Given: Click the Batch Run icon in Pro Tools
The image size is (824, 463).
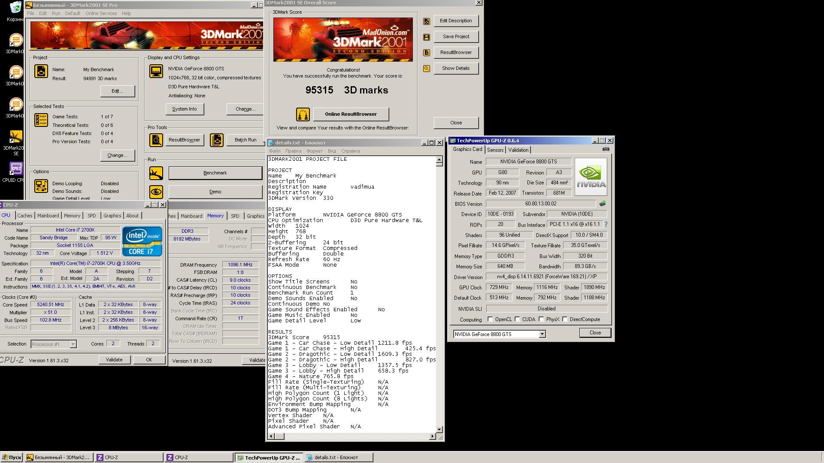Looking at the screenshot, I should (217, 140).
